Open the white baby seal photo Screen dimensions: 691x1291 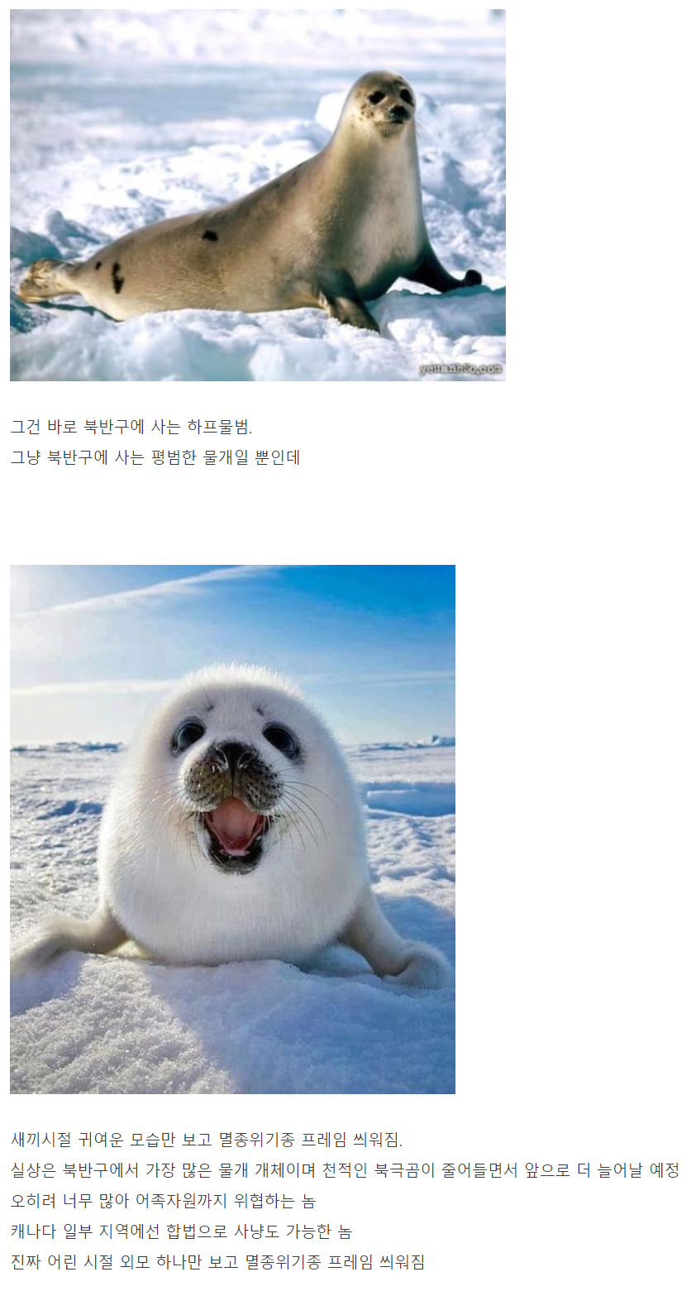[x=232, y=829]
